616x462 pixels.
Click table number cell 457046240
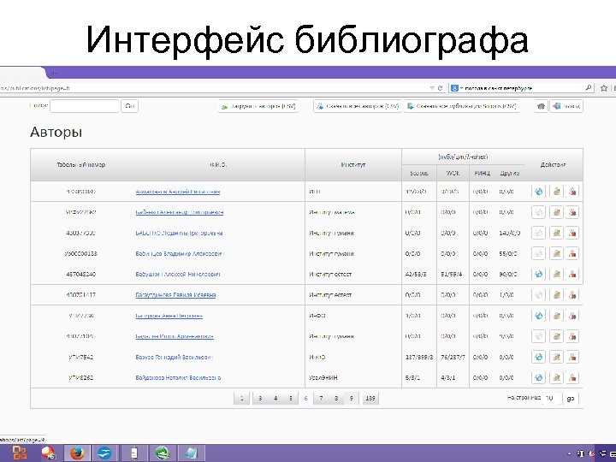81,275
